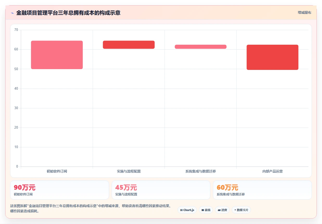Click the x-axis label 初始软件订阅
The height and width of the screenshot is (224, 322).
pos(57,171)
